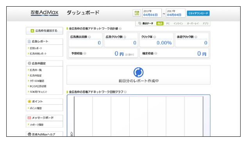Screen dimensions: 250x143
Task: Click the ダッシュボード page title
Action: (83, 12)
